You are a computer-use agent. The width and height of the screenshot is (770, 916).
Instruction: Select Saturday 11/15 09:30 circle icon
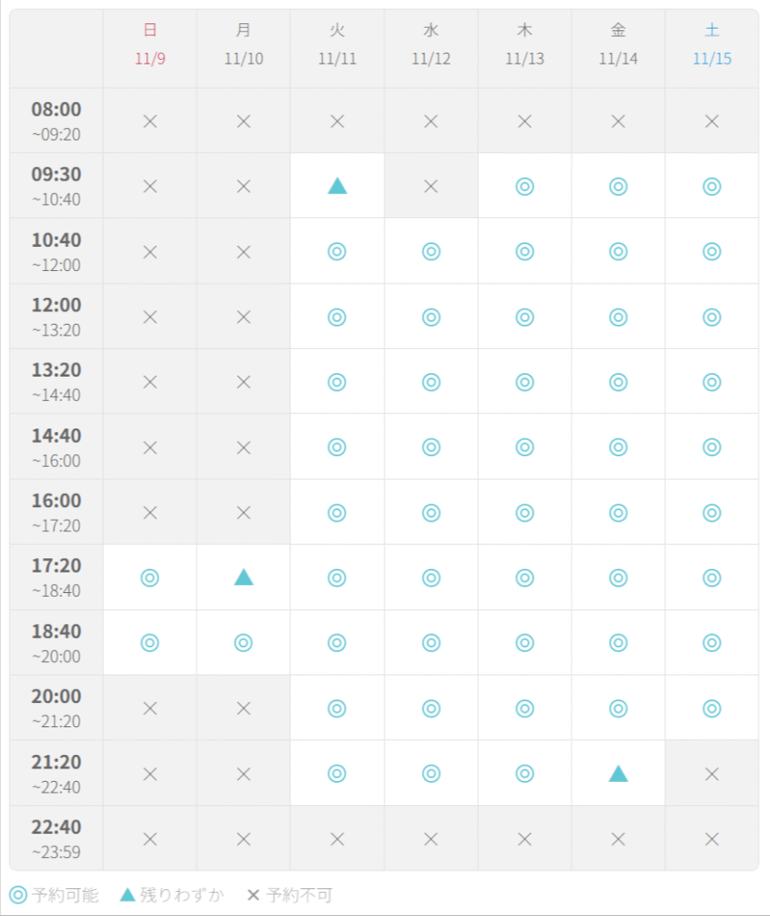point(712,186)
